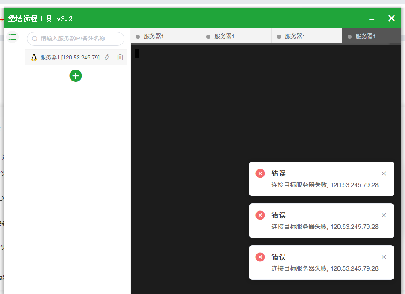The image size is (405, 294).
Task: Switch to the second 服务器1 tab
Action: (x=236, y=37)
